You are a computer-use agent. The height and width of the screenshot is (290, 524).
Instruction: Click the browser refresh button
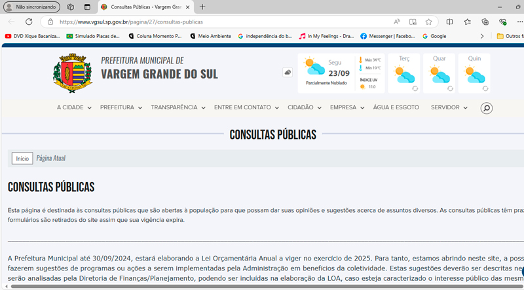(29, 22)
